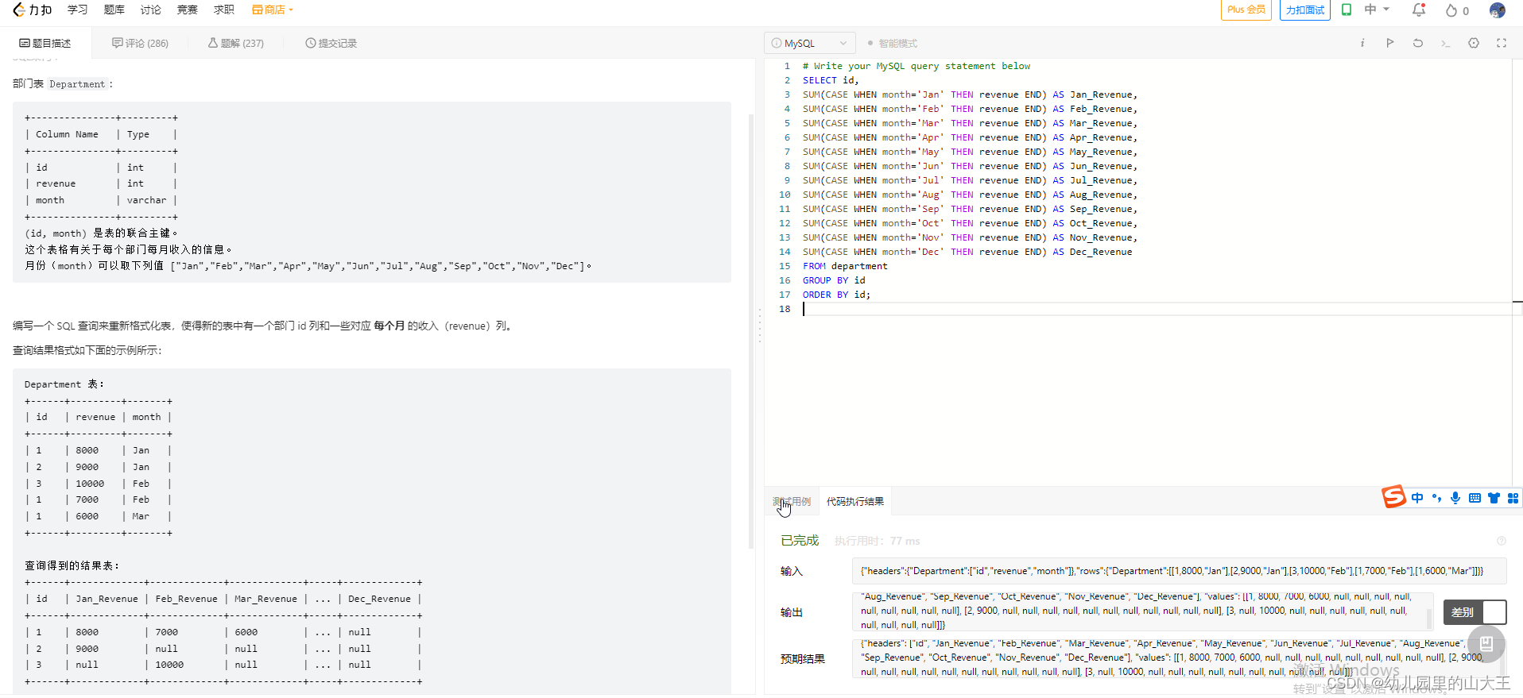
Task: Click the output box scrollbar
Action: [x=1429, y=618]
